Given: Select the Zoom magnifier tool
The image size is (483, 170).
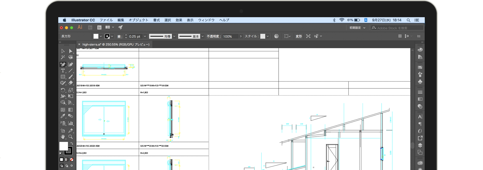Looking at the screenshot, I should [x=71, y=137].
